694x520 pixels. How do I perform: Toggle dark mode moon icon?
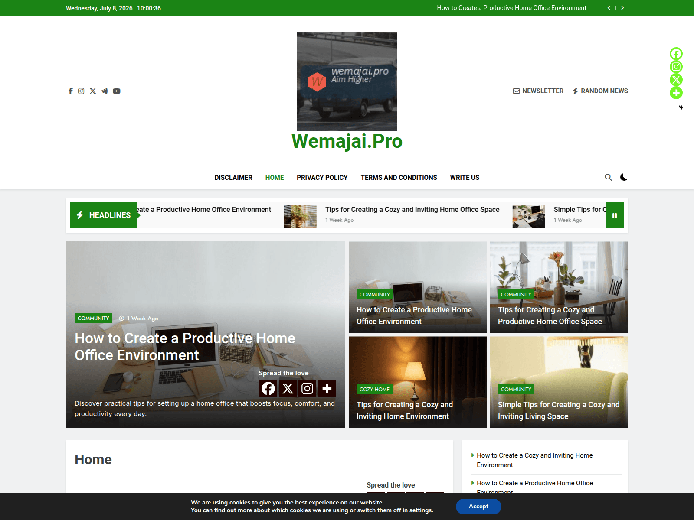624,177
